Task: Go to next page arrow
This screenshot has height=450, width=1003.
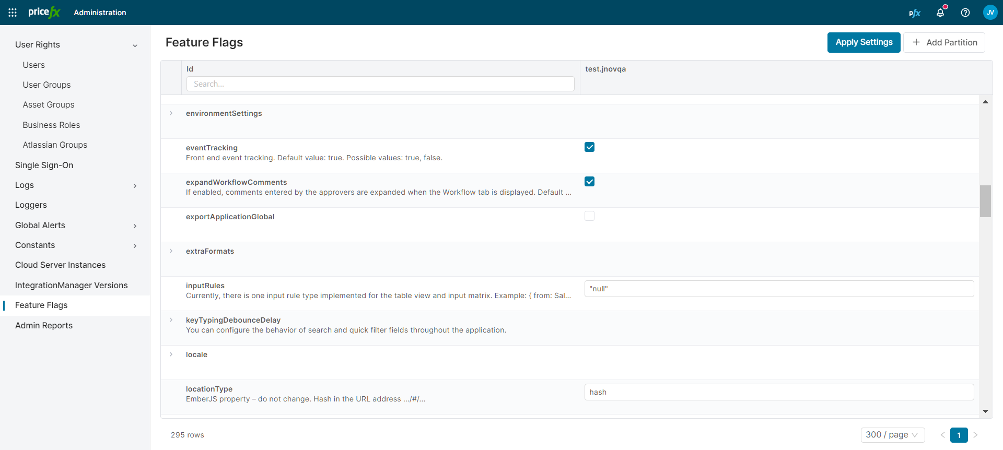Action: pos(975,435)
